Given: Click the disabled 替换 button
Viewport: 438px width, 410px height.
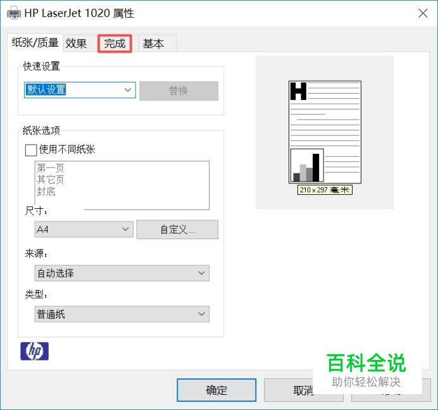Looking at the screenshot, I should pos(178,90).
